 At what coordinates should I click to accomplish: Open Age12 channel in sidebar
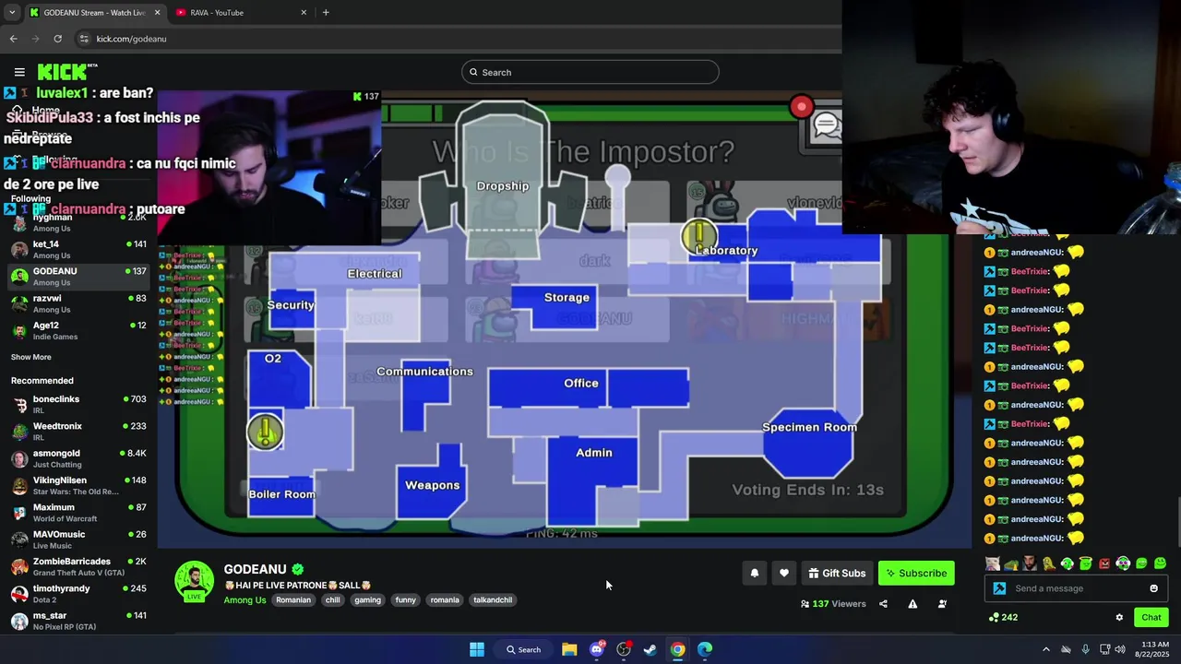[x=78, y=330]
